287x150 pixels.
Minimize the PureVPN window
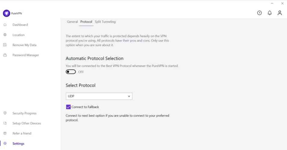point(272,4)
